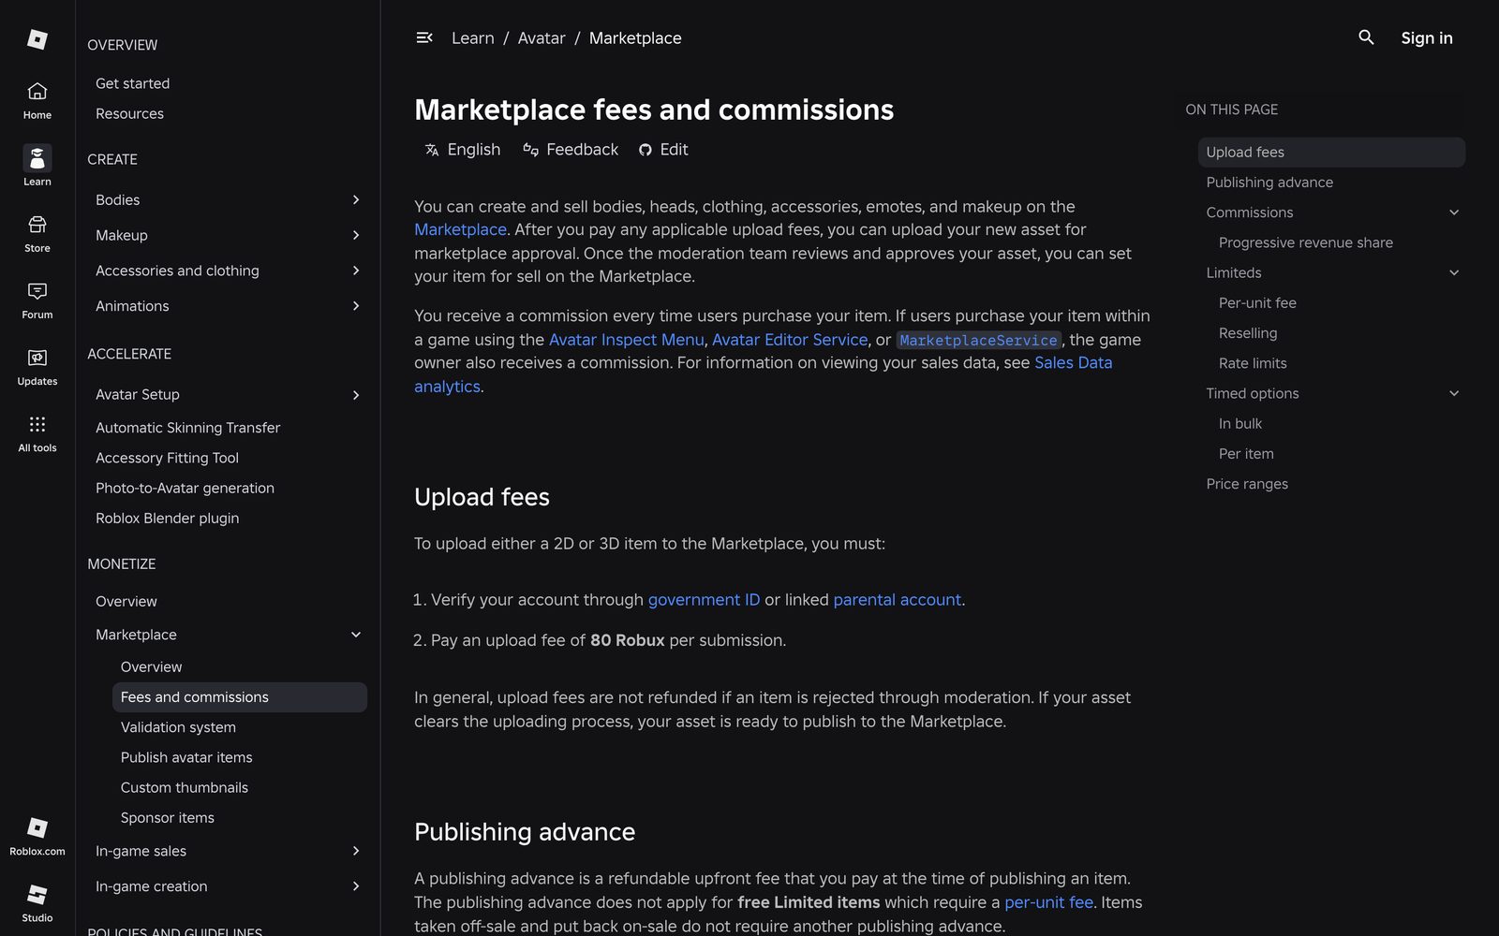Select Fees and commissions in sidebar
Screen dimensions: 1499x936
pos(240,697)
